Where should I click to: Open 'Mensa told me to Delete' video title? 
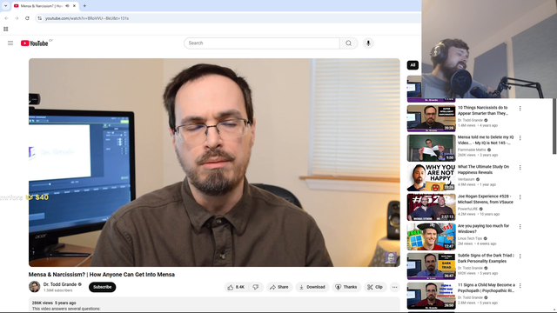pyautogui.click(x=486, y=140)
